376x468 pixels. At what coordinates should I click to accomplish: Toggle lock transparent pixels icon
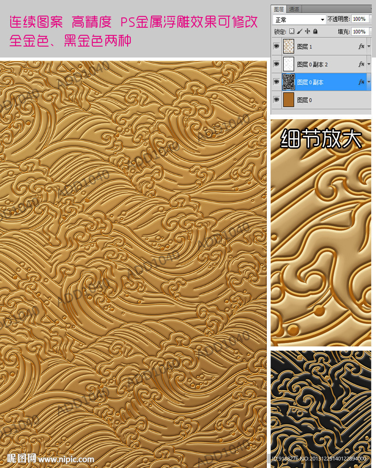tap(292, 31)
